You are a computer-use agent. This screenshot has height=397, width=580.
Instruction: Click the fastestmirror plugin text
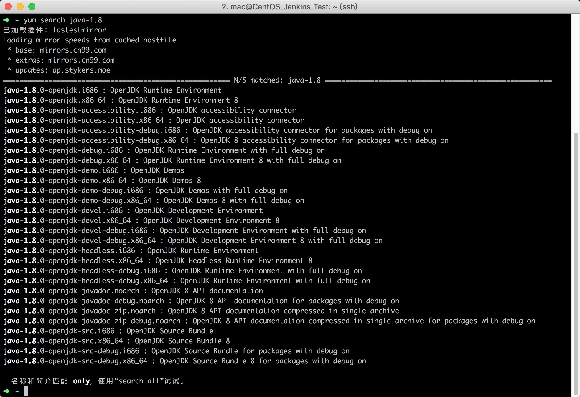[79, 30]
